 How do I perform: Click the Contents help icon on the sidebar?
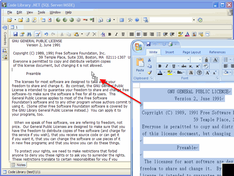[x=5, y=27]
